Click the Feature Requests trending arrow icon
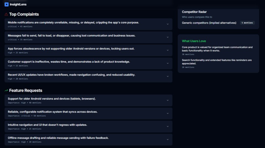This screenshot has width=265, height=148. (6, 91)
